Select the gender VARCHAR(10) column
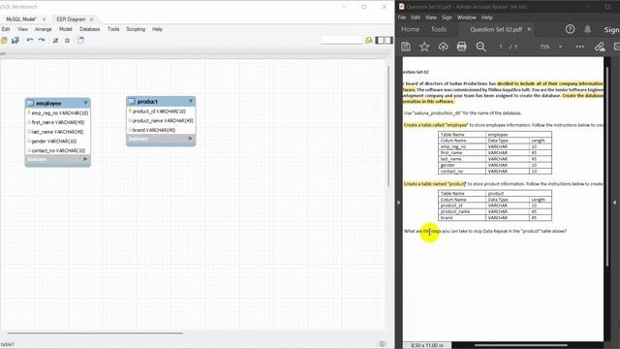 [58, 142]
